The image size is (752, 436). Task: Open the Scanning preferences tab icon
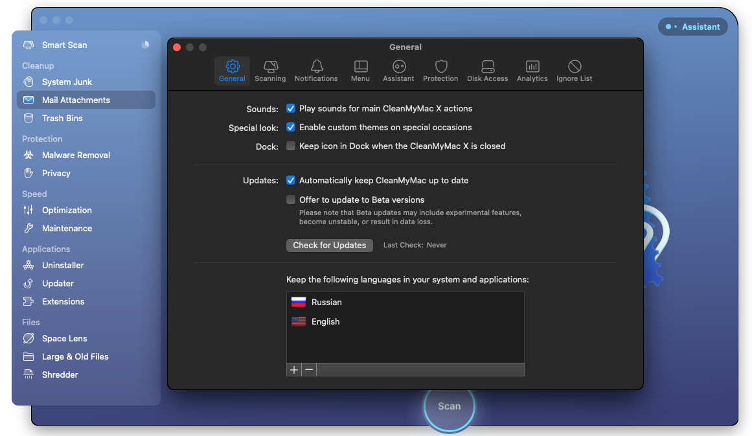coord(270,67)
